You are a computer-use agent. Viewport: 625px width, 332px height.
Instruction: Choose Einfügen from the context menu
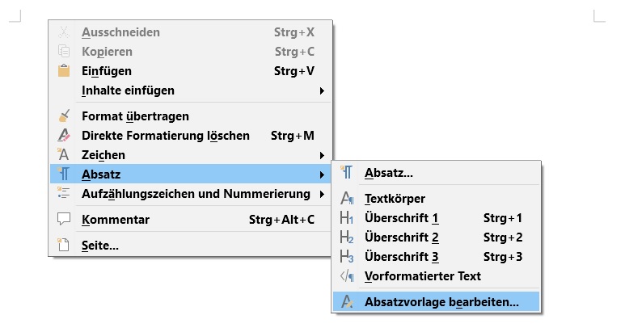(107, 71)
